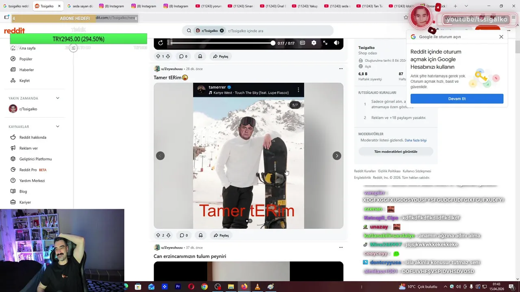Close the Google sign-in popup
This screenshot has height=292, width=520.
pyautogui.click(x=501, y=36)
